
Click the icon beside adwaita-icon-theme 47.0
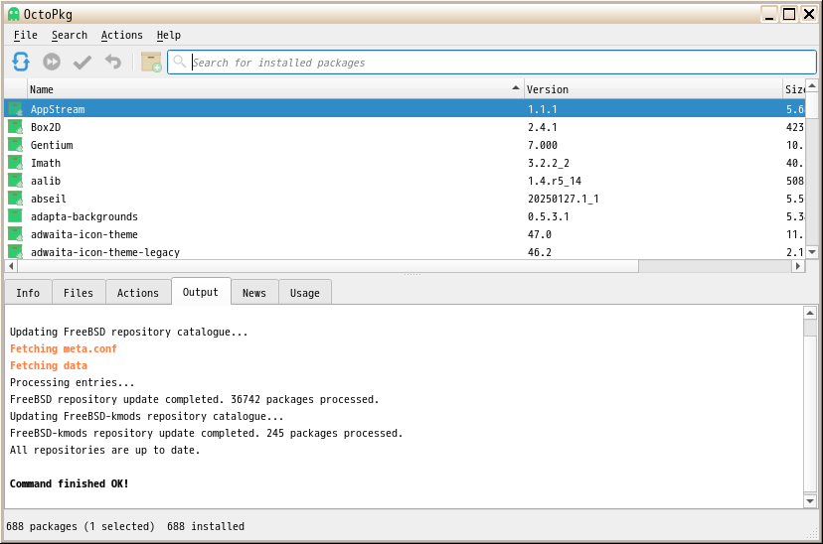(x=15, y=233)
